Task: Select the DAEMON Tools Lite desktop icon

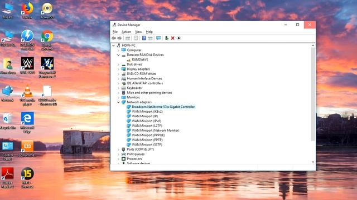Action: pos(27,40)
